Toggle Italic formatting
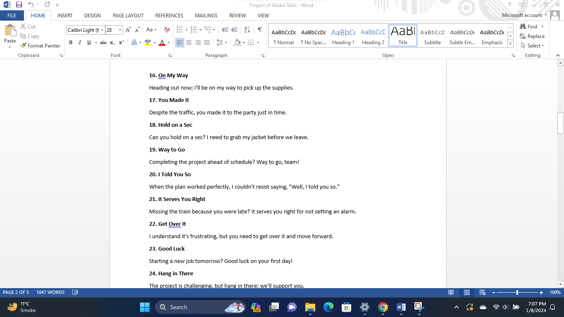Image resolution: width=564 pixels, height=317 pixels. (79, 43)
